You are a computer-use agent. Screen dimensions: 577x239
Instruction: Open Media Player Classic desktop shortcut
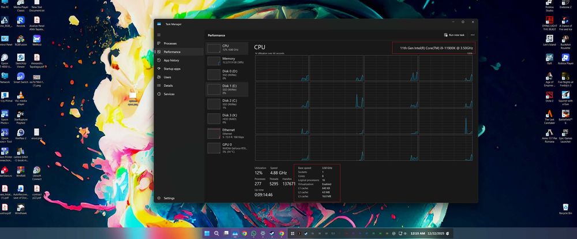tap(21, 6)
